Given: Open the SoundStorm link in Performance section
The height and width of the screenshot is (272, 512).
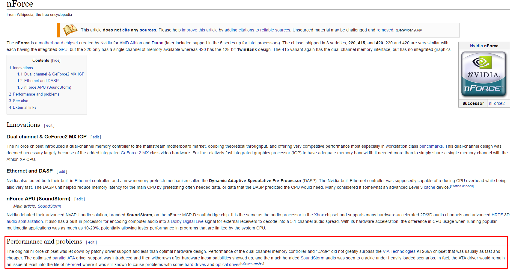Looking at the screenshot, I should 312,258.
